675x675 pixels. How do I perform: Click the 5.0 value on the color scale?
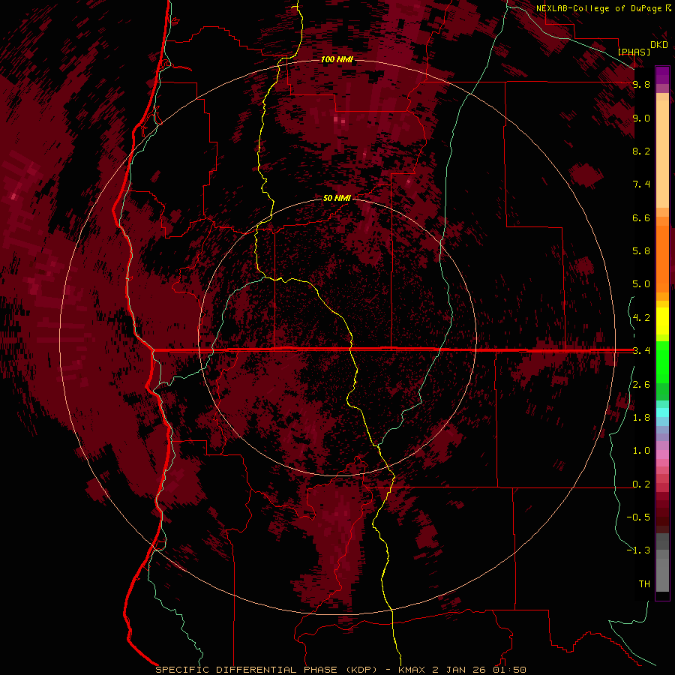pyautogui.click(x=641, y=284)
